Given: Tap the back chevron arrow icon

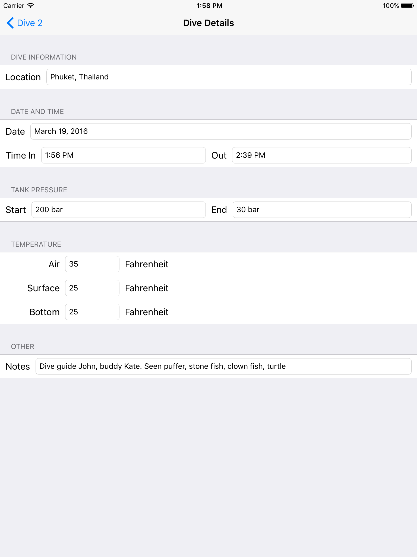Looking at the screenshot, I should click(10, 23).
